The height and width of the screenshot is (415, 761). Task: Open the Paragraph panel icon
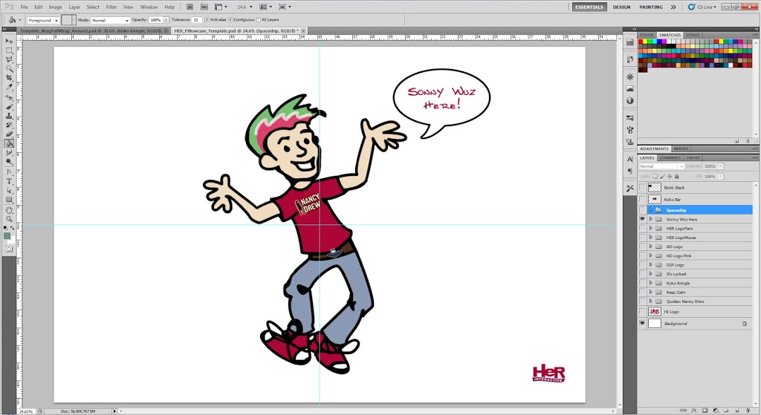pos(629,171)
